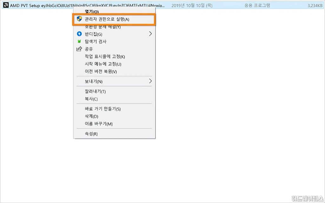The width and height of the screenshot is (325, 203).
Task: Choose 열기(O) from the context menu
Action: pos(92,12)
